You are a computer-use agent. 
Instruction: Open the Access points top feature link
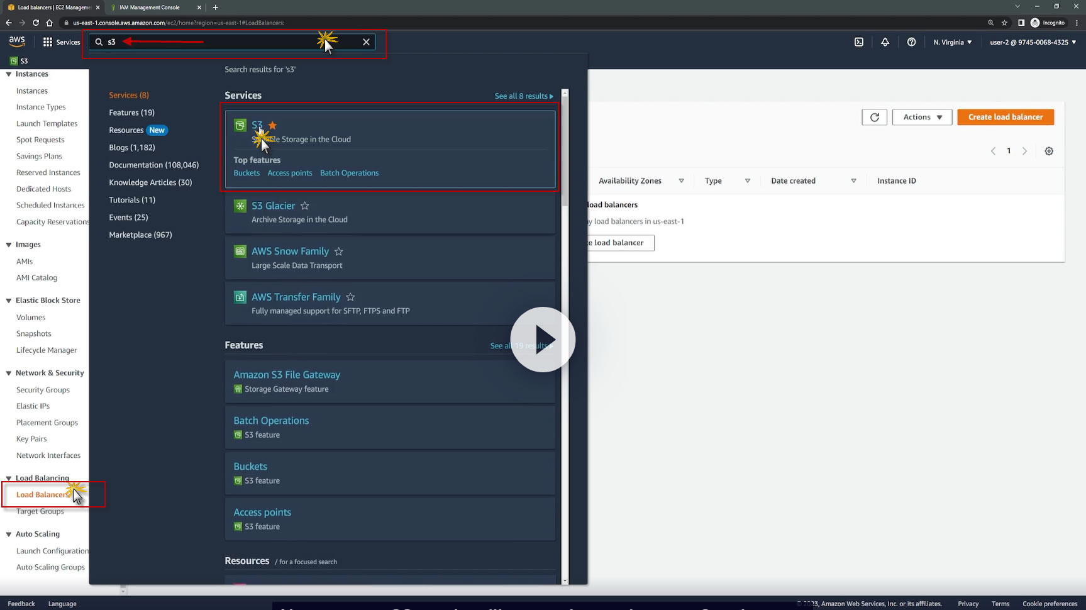point(290,173)
